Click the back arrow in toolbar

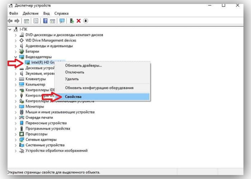10,21
